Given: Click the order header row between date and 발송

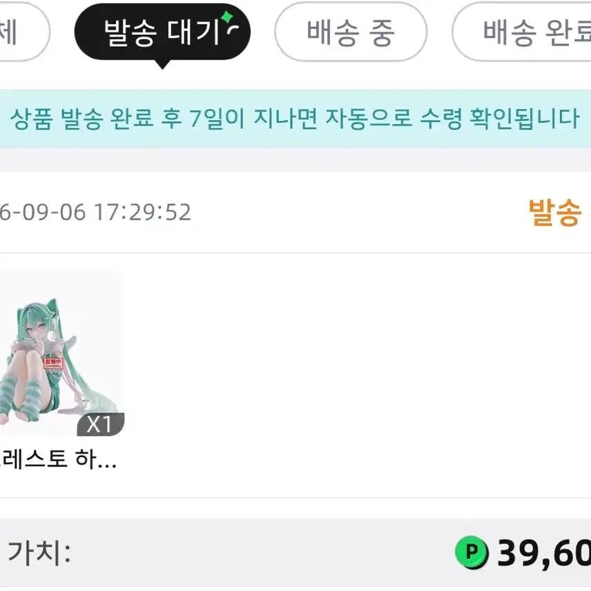Looking at the screenshot, I should [360, 213].
